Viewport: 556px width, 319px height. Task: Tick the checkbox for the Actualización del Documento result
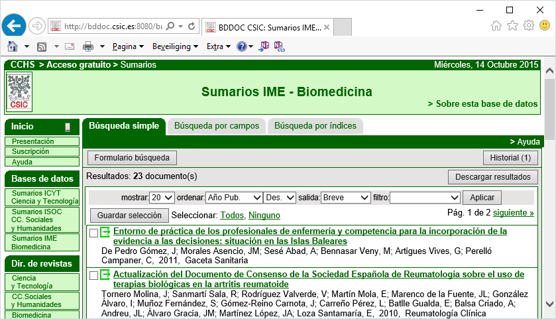click(x=94, y=275)
